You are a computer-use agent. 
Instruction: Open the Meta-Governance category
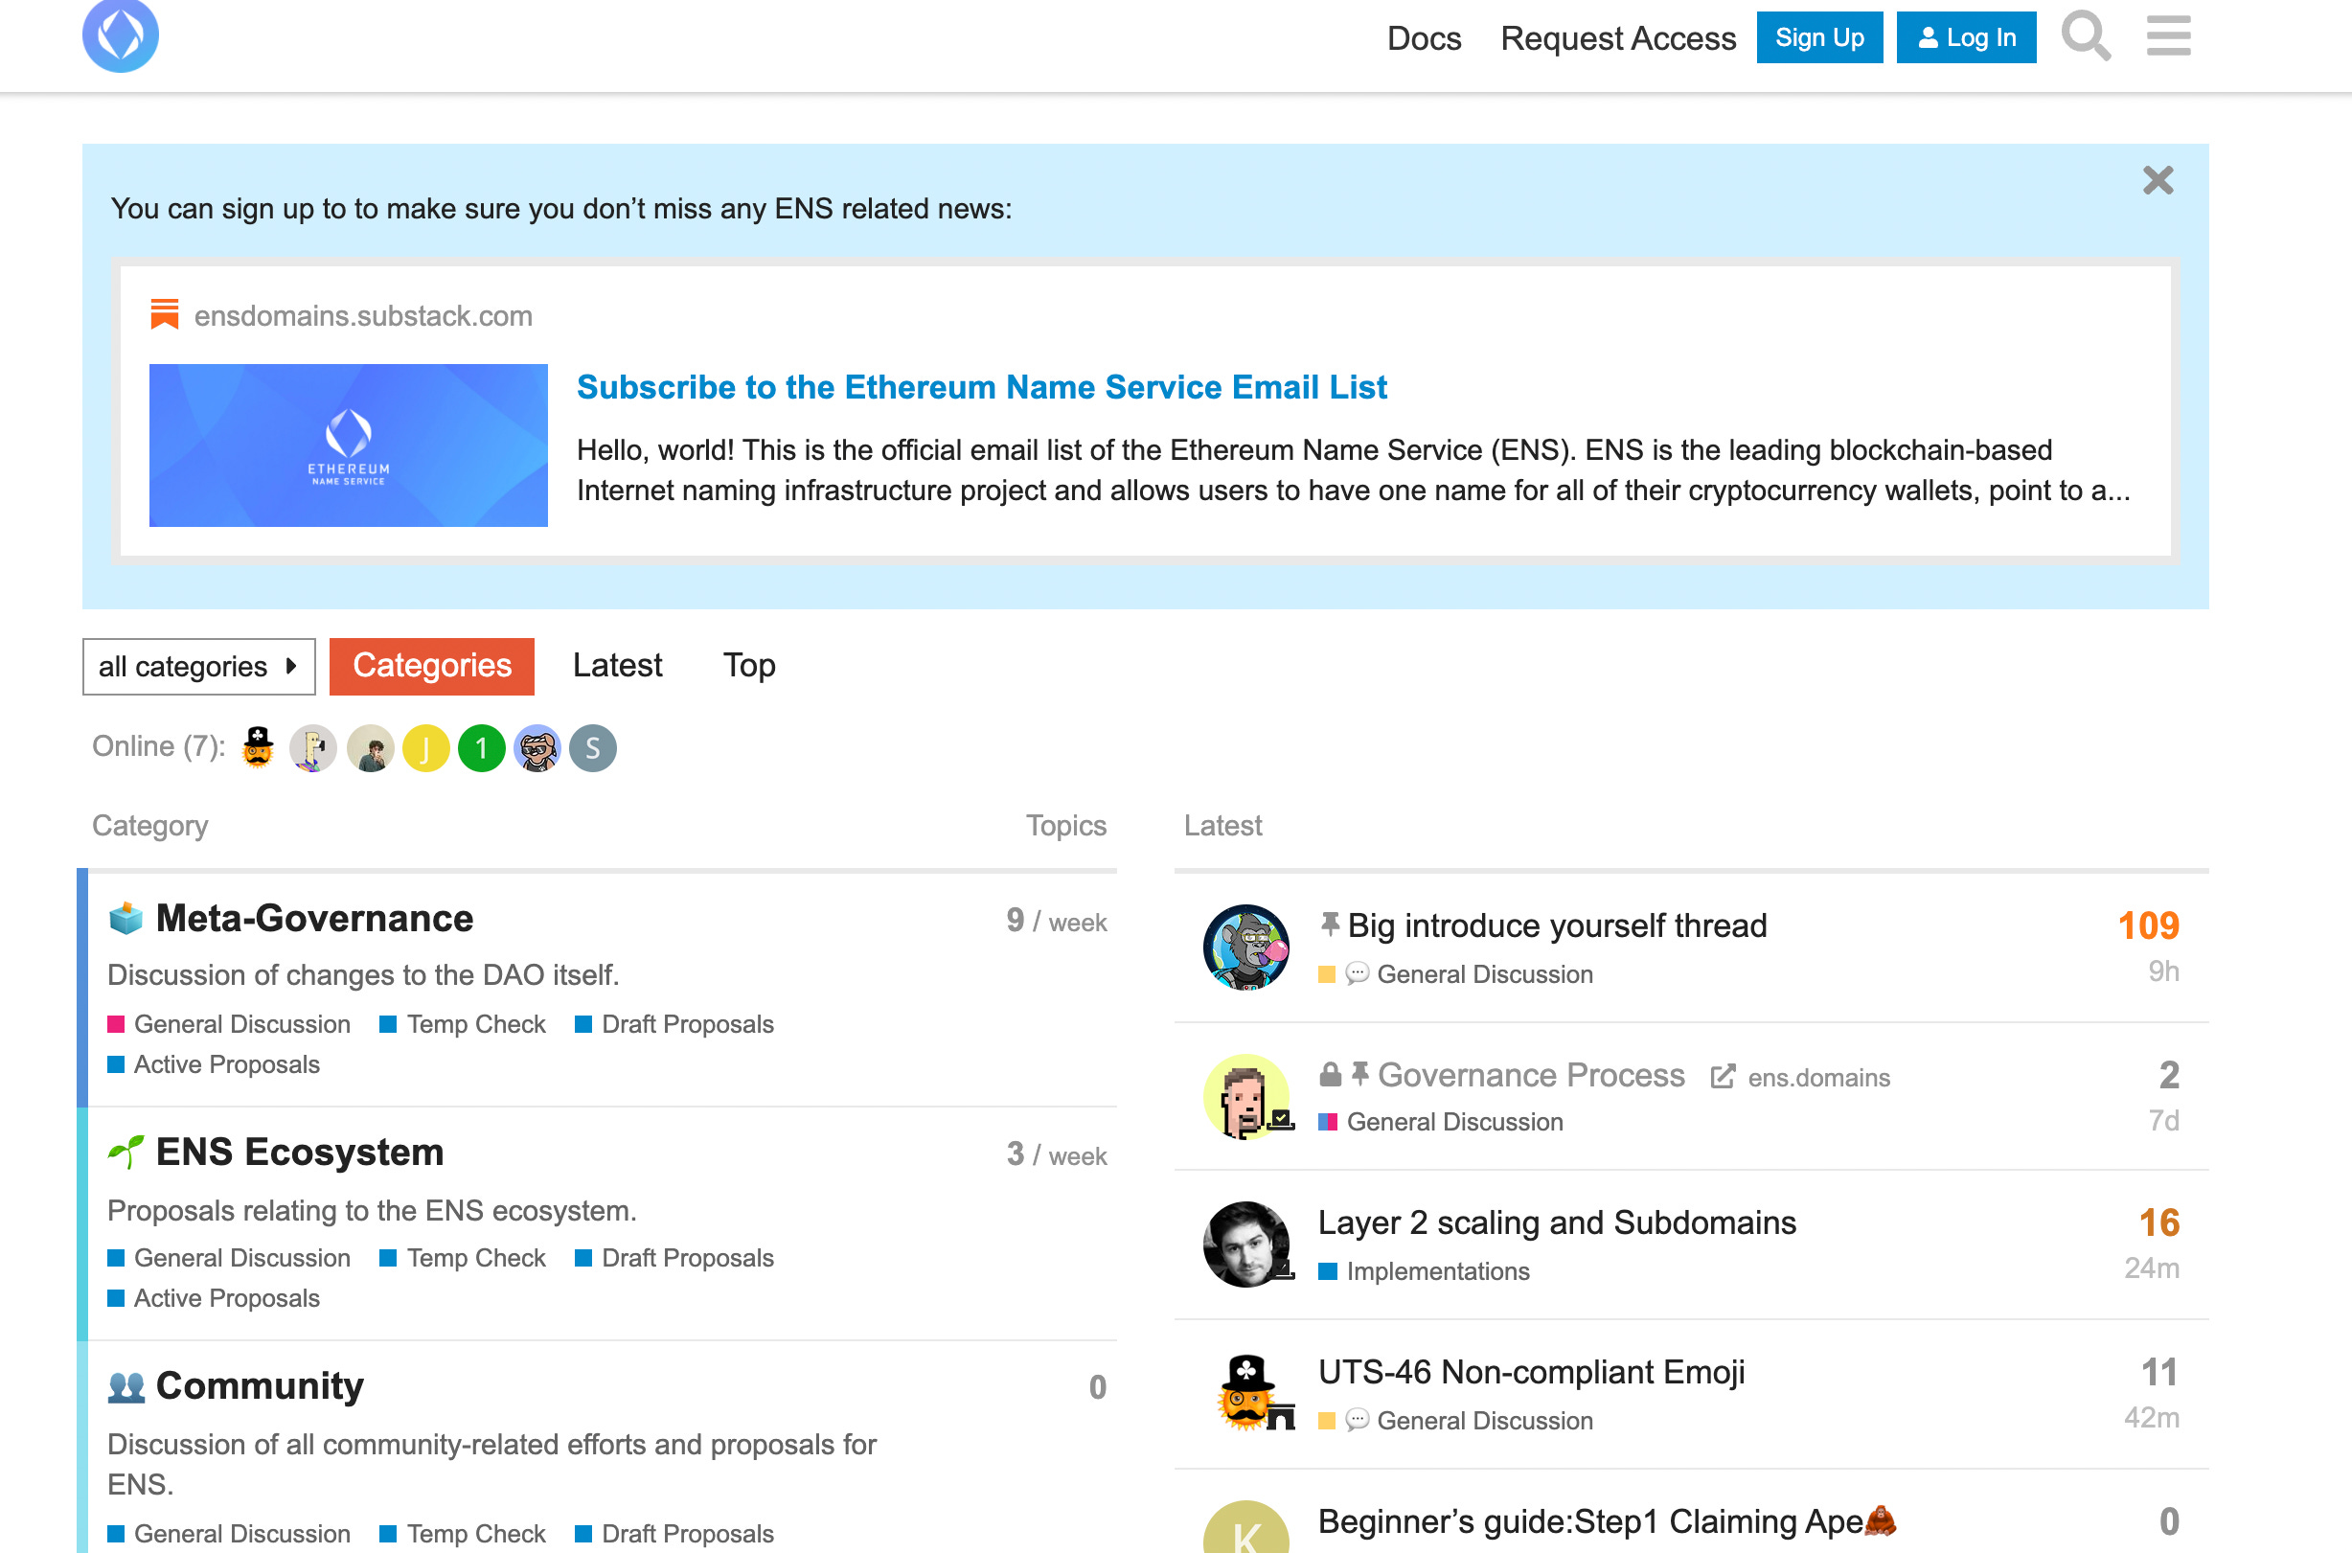point(314,919)
